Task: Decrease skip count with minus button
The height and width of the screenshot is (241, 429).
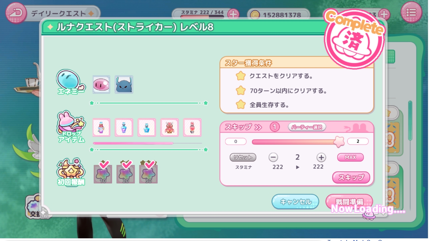Action: pos(273,157)
